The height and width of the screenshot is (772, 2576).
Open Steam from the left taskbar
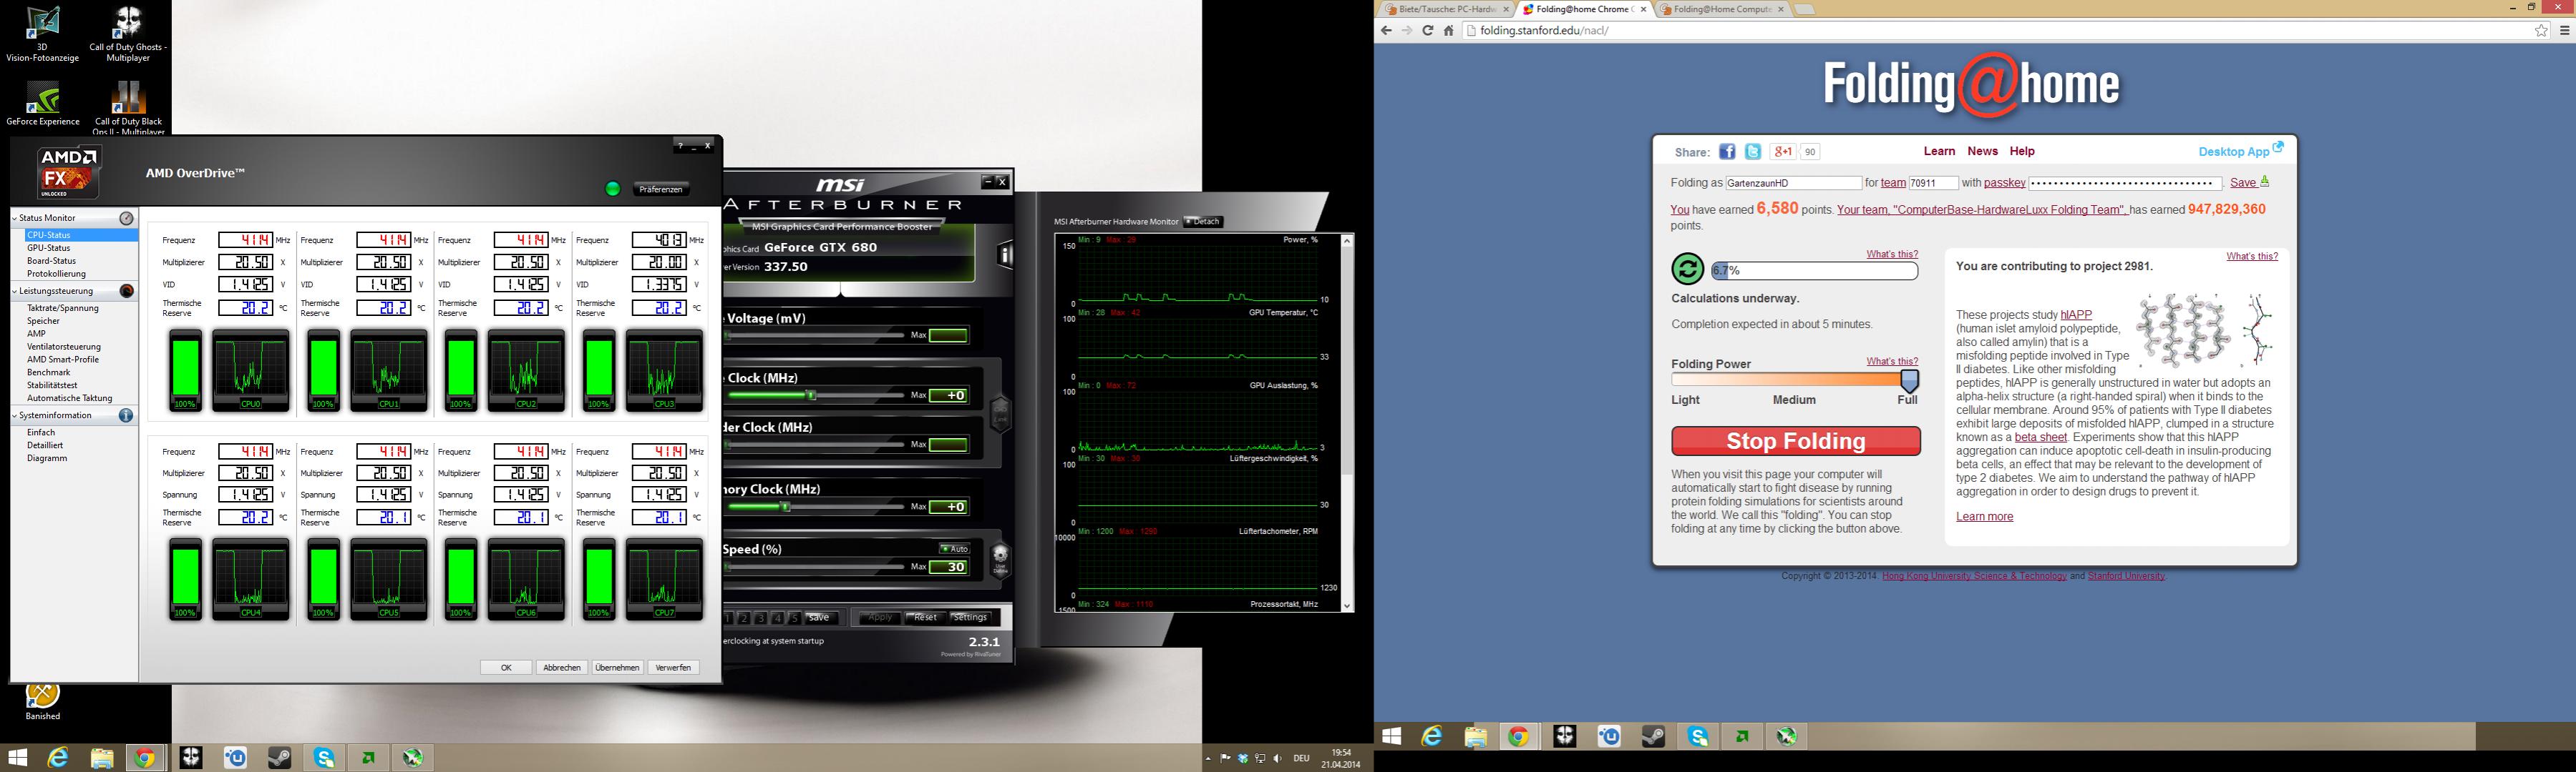click(279, 758)
